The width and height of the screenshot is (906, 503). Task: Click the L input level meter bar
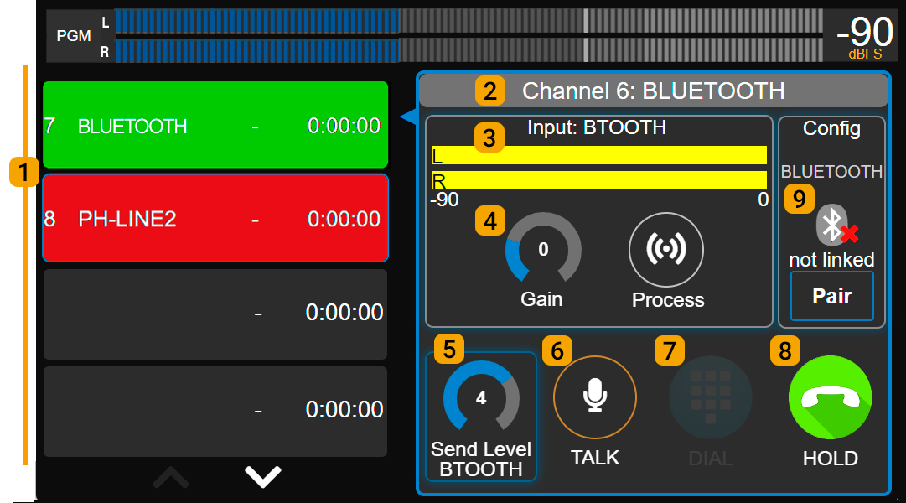pyautogui.click(x=599, y=155)
